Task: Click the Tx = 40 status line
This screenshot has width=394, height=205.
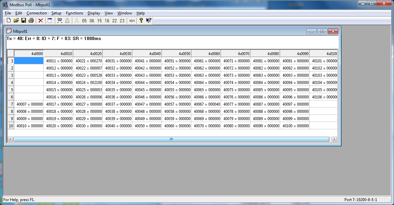Action: pyautogui.click(x=54, y=38)
